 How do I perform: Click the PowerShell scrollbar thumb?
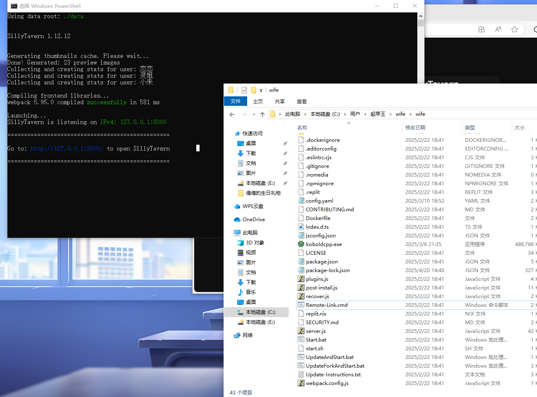pyautogui.click(x=421, y=23)
